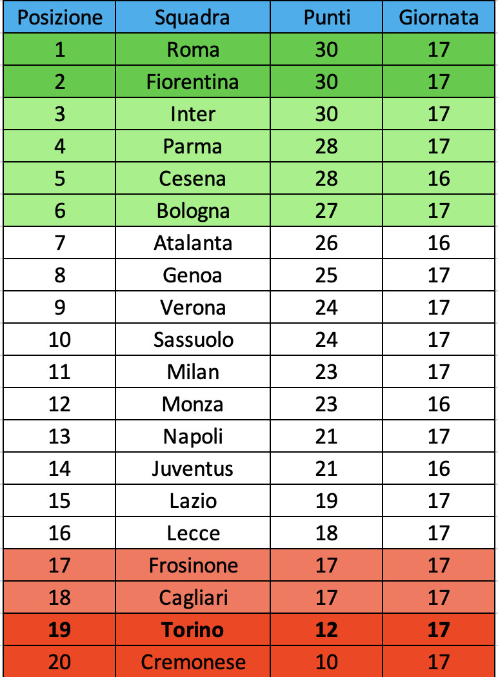Screen dimensions: 498x677
Task: Select the Punti header cell
Action: click(x=326, y=17)
